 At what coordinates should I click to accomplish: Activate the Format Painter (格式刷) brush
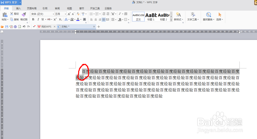tap(24, 16)
